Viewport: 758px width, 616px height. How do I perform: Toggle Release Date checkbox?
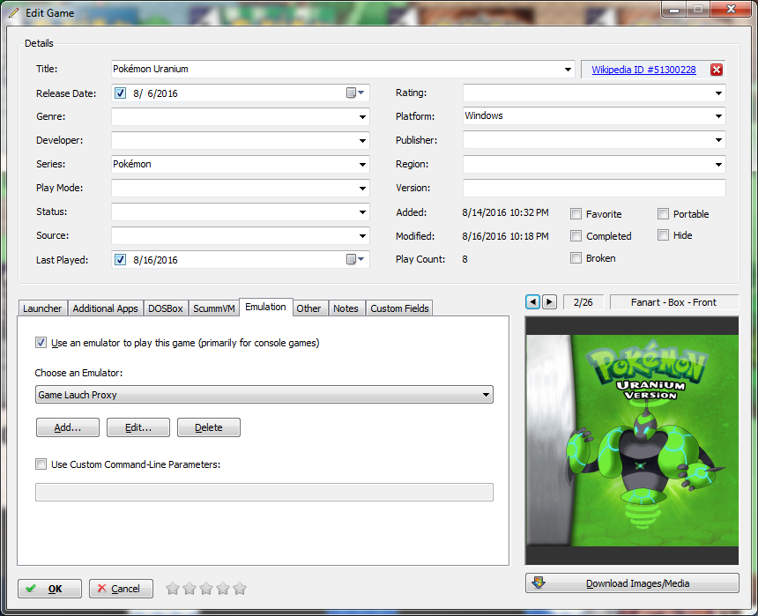(121, 93)
